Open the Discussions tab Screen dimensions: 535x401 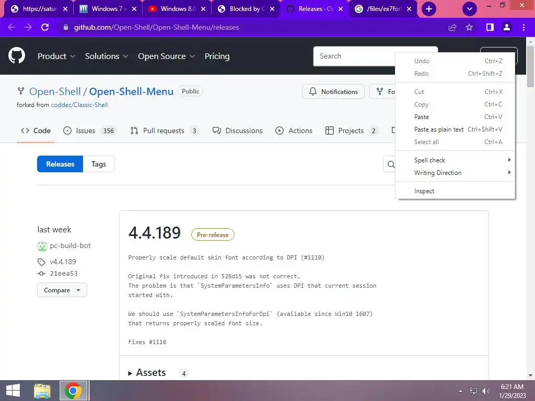click(x=238, y=131)
